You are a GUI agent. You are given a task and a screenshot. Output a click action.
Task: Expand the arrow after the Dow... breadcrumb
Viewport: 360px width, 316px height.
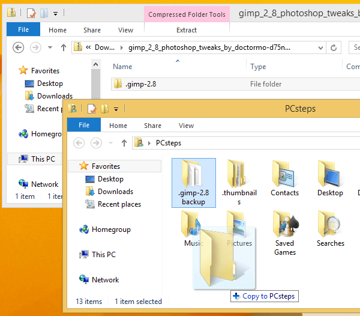[122, 47]
